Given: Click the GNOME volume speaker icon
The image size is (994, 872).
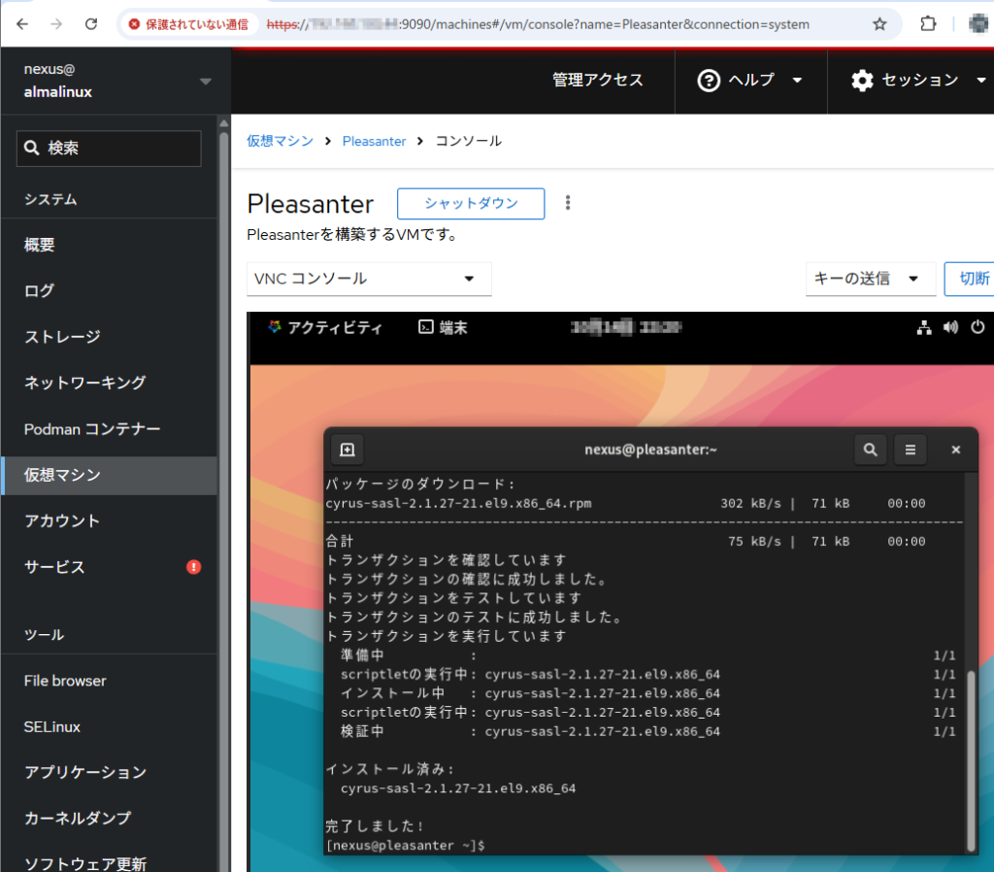Looking at the screenshot, I should click(x=951, y=328).
